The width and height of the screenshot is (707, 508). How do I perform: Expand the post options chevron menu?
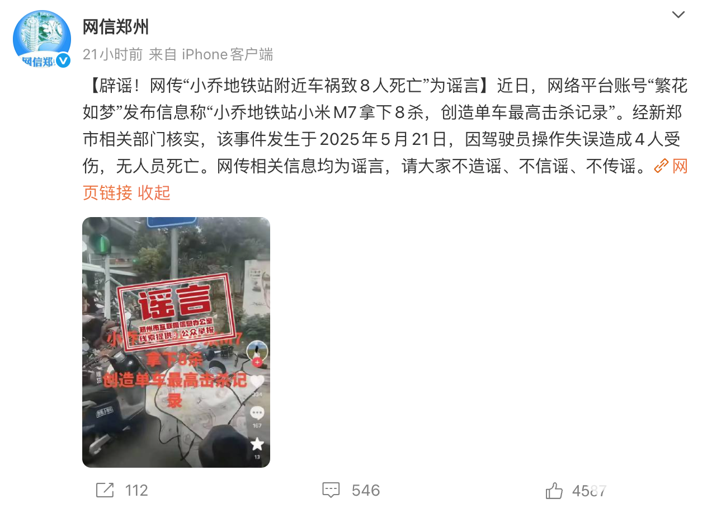[678, 15]
